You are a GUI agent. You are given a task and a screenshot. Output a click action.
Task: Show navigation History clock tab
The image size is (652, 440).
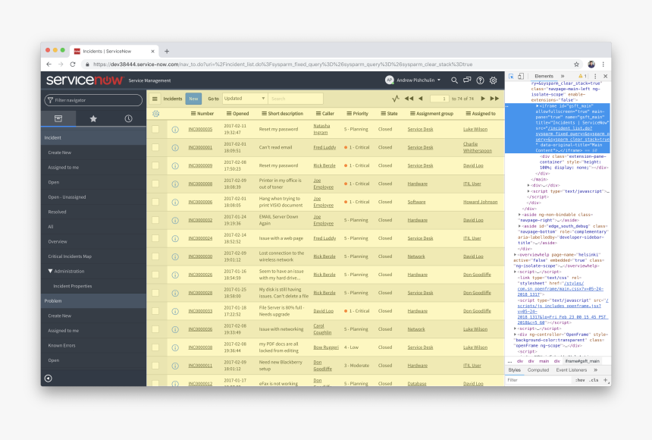click(x=128, y=118)
